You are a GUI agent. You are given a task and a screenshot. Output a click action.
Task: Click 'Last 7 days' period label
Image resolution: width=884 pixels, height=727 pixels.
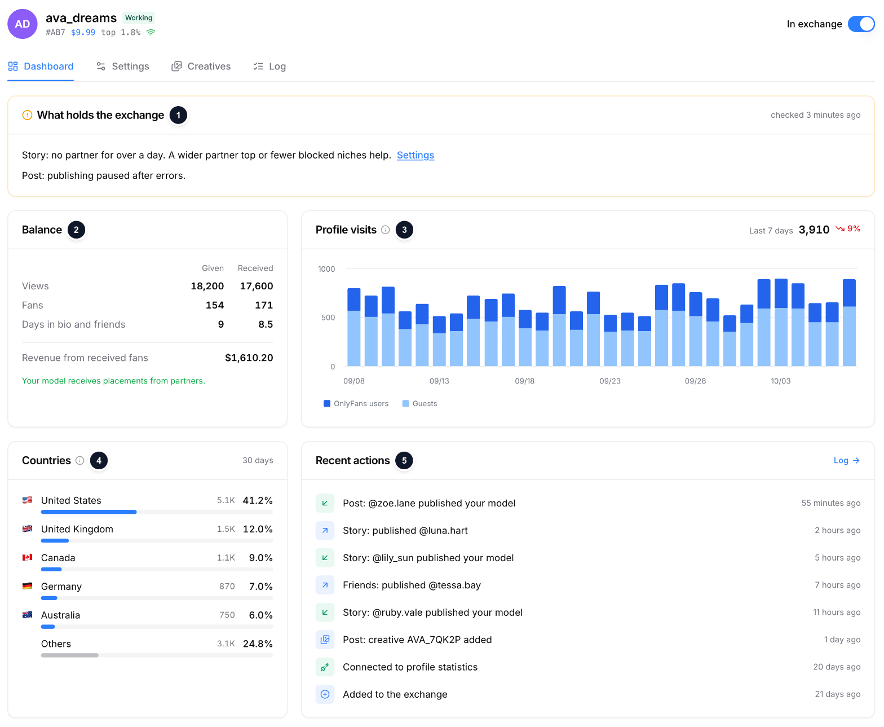click(x=771, y=231)
